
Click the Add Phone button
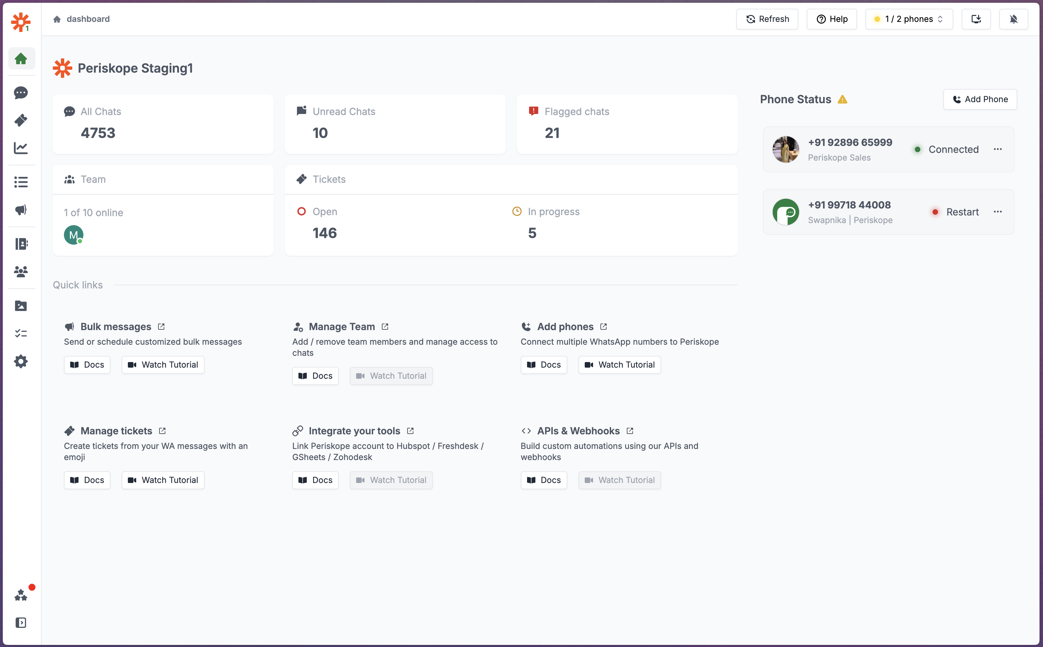point(980,99)
